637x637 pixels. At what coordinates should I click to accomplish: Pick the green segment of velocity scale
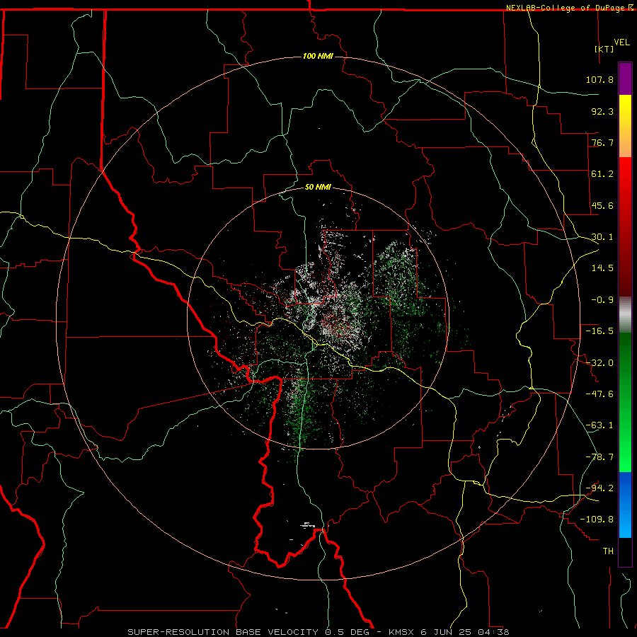click(x=625, y=402)
